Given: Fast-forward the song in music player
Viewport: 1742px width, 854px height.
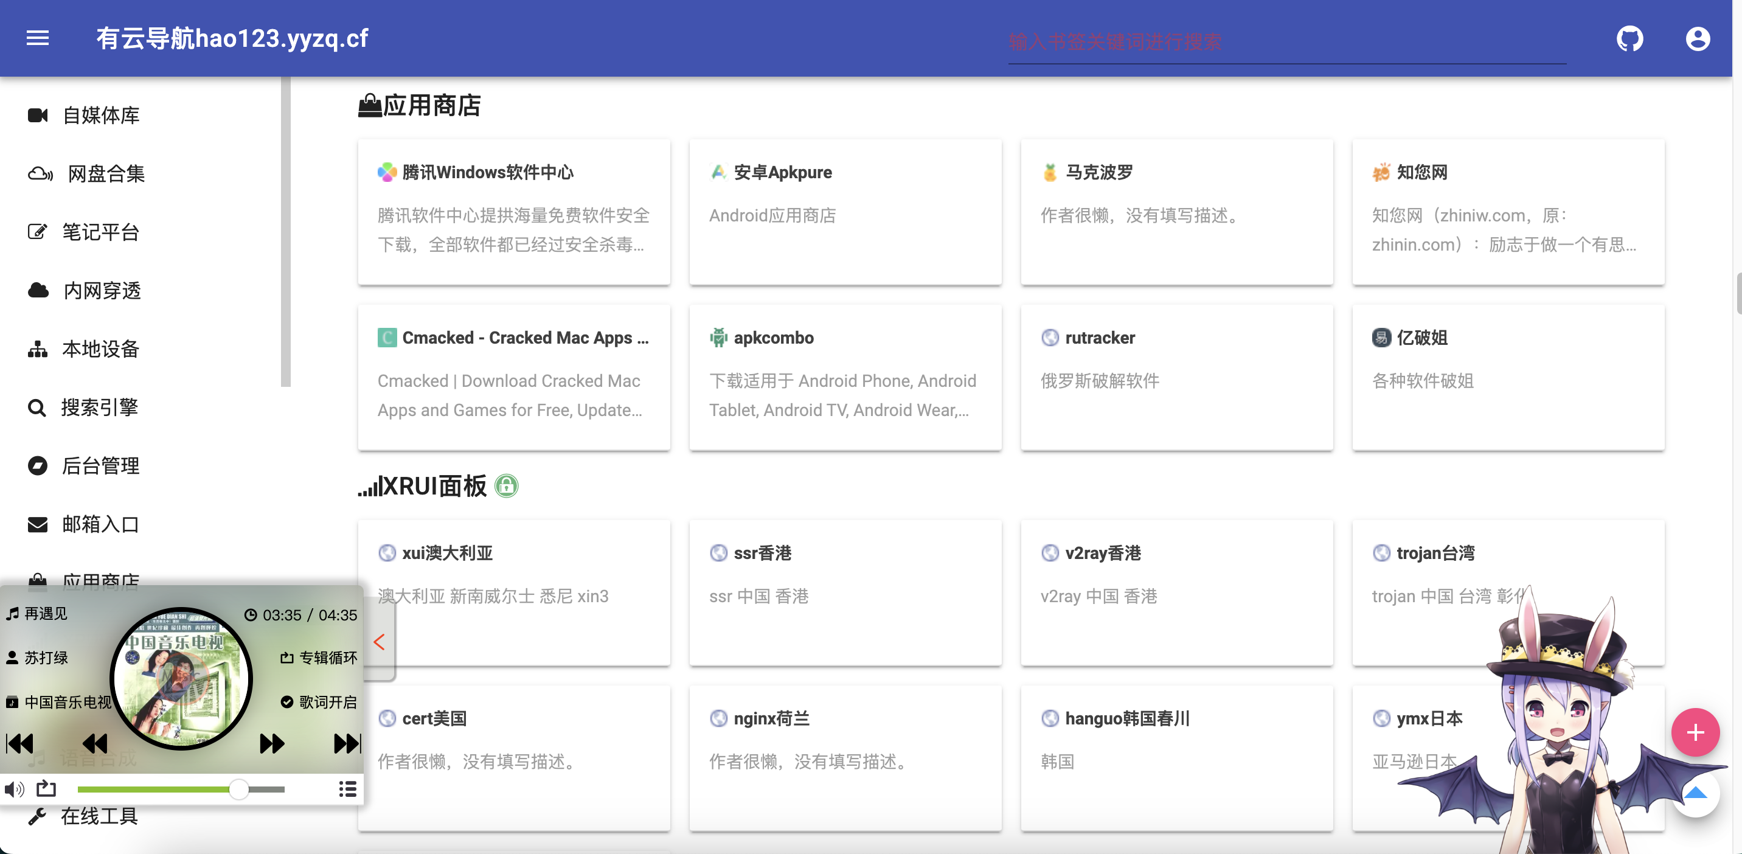Looking at the screenshot, I should [272, 744].
